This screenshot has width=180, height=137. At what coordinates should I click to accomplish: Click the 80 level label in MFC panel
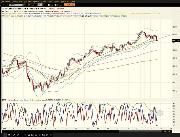(x=174, y=106)
